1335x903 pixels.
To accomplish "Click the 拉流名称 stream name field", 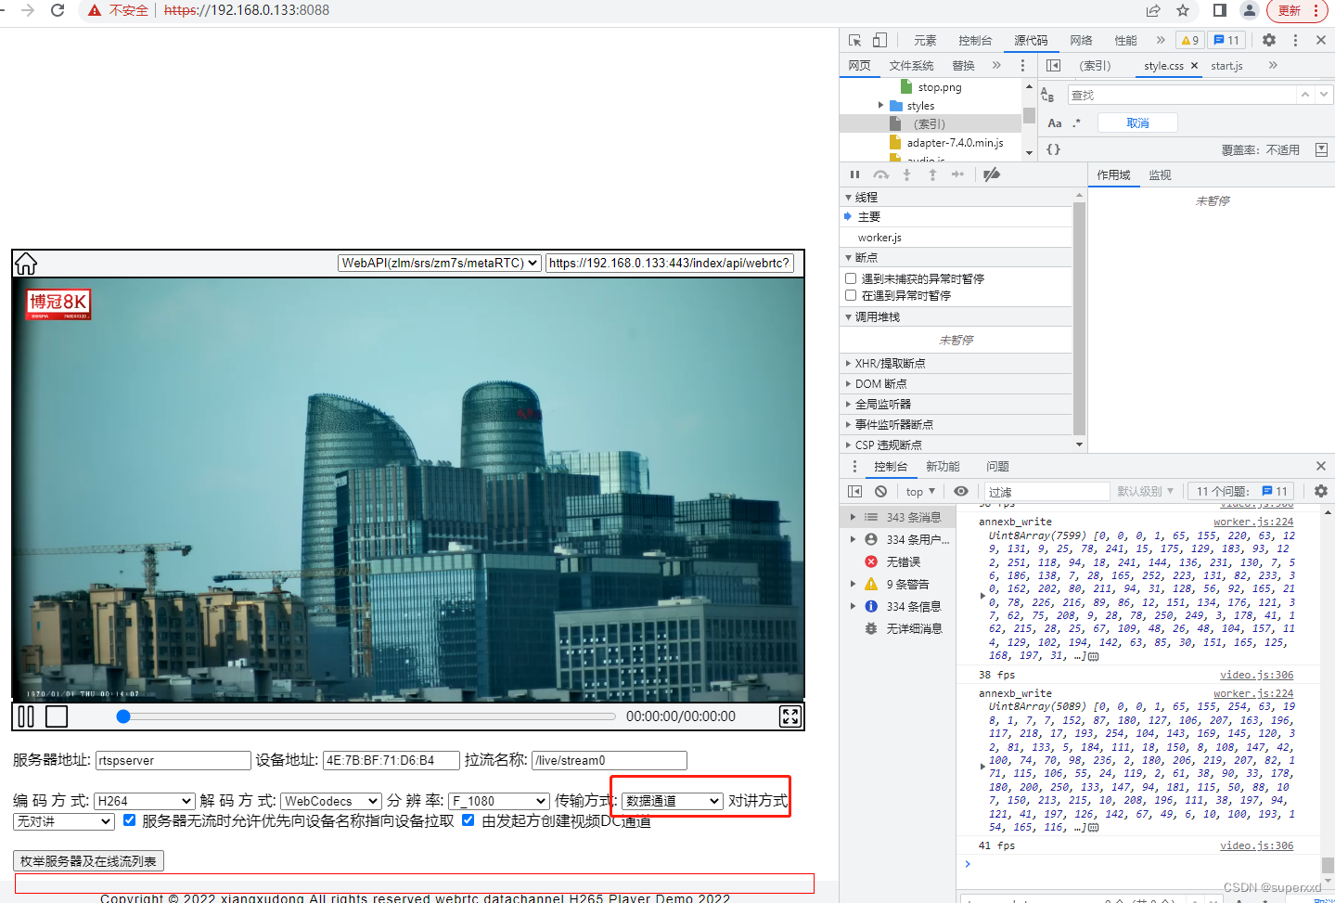I will (x=610, y=760).
